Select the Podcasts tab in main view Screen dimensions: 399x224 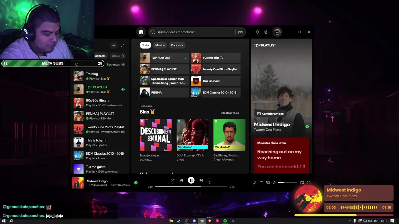177,45
